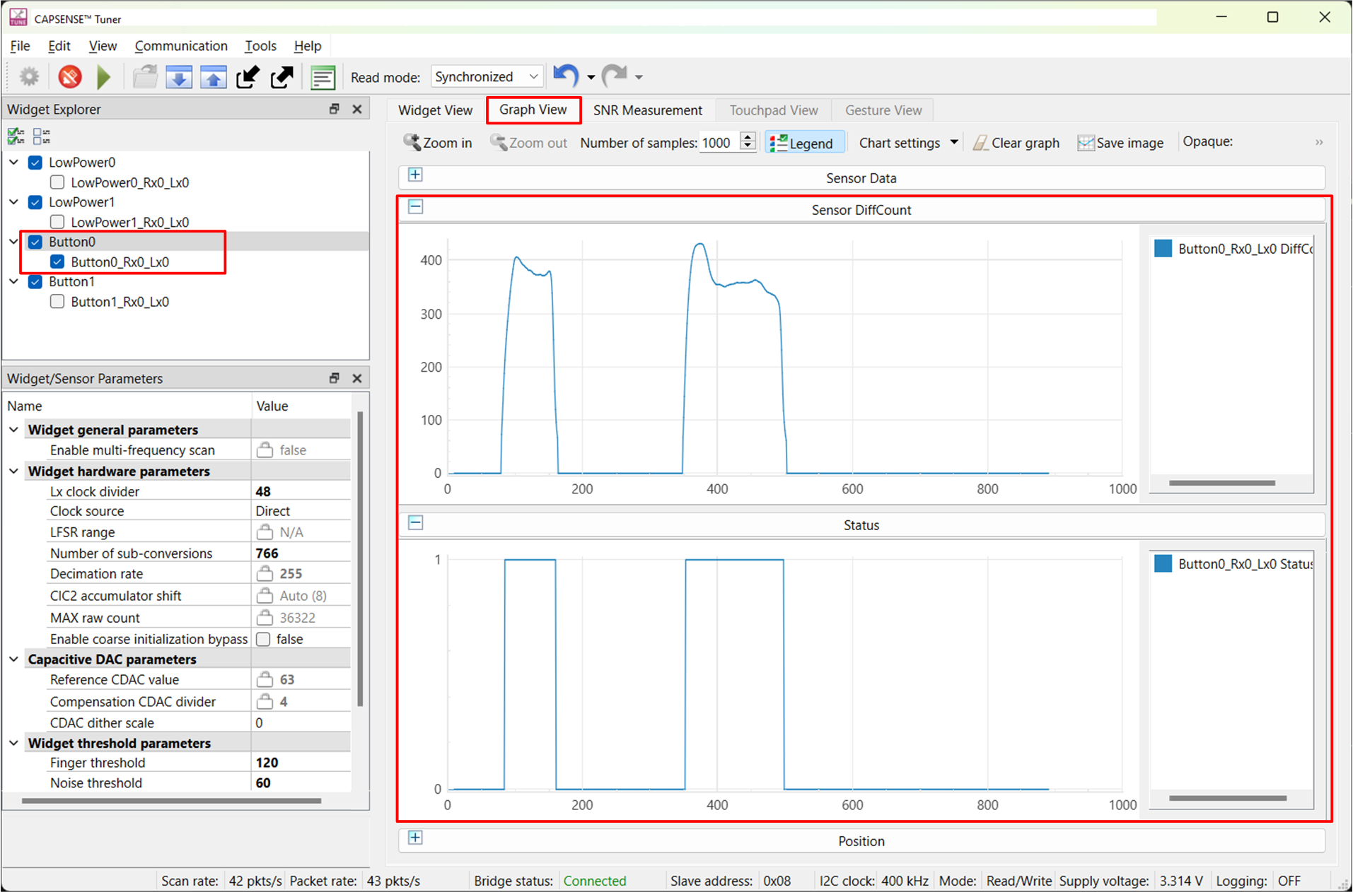Viewport: 1353px width, 892px height.
Task: Open the Tuner configuration gear icon
Action: [x=29, y=76]
